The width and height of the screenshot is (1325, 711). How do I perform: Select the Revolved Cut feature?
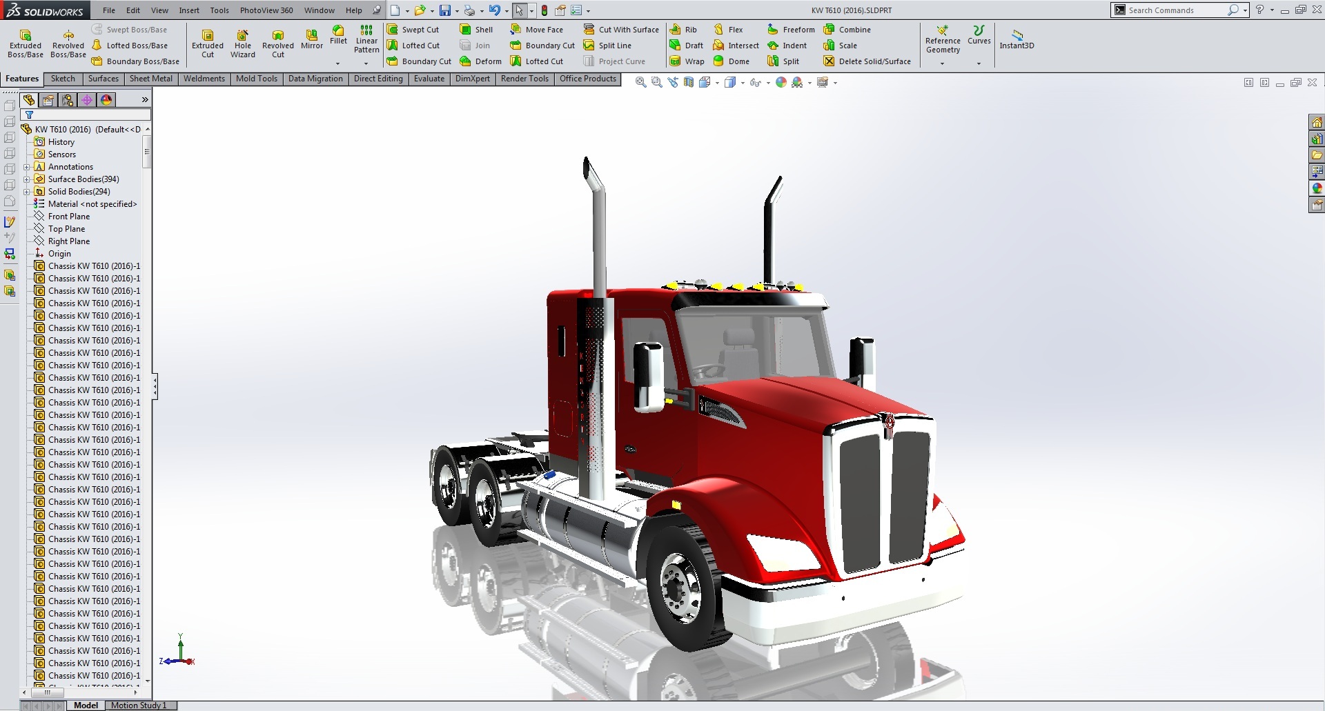[278, 43]
